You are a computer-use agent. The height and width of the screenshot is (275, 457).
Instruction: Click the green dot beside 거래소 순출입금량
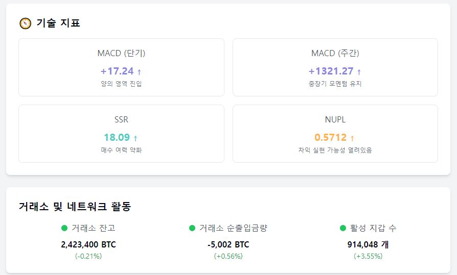click(x=192, y=228)
